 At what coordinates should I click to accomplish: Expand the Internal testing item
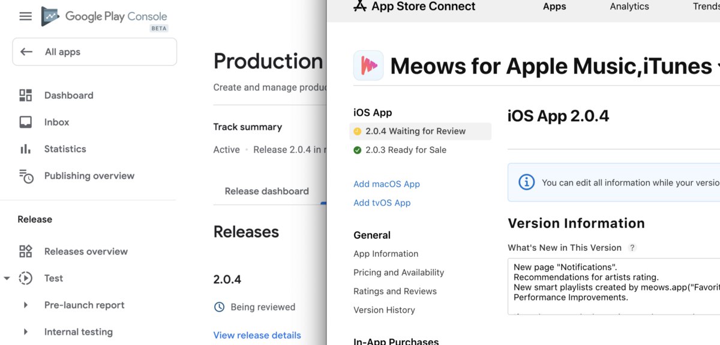click(26, 332)
